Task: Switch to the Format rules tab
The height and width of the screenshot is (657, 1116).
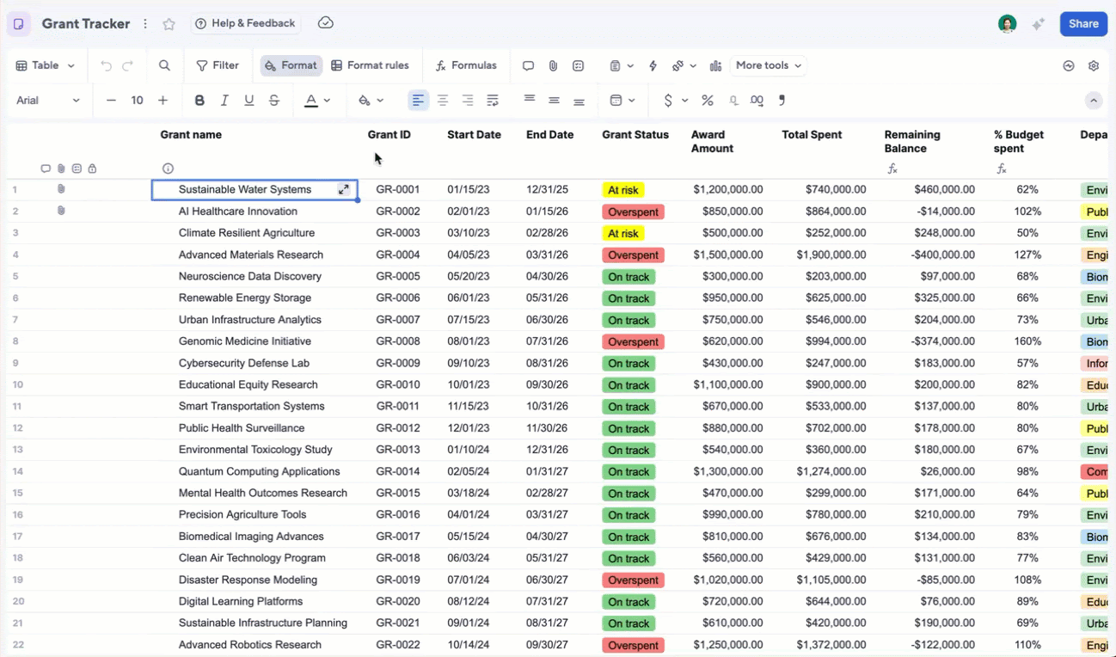Action: [x=371, y=65]
